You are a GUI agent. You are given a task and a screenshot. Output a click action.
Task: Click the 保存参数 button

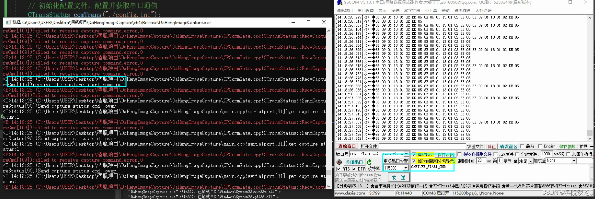pos(567,146)
